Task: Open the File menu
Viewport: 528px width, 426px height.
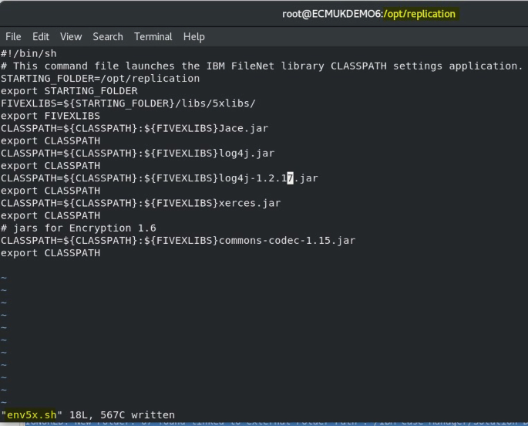Action: (13, 36)
